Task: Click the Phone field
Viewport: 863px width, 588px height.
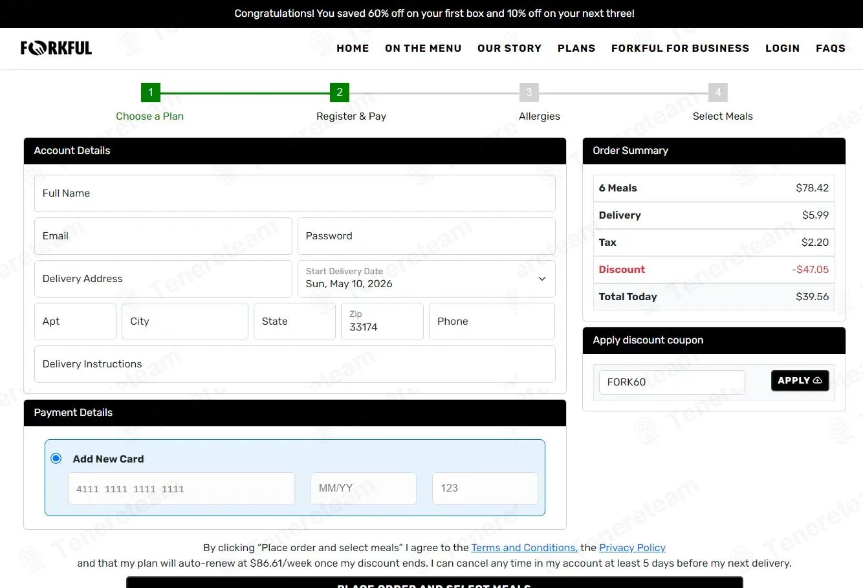Action: coord(492,321)
